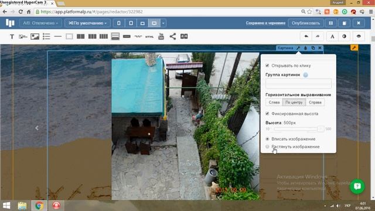Select 'Растянуть изображение' radio option
Screen dimensions: 375x211
267,147
